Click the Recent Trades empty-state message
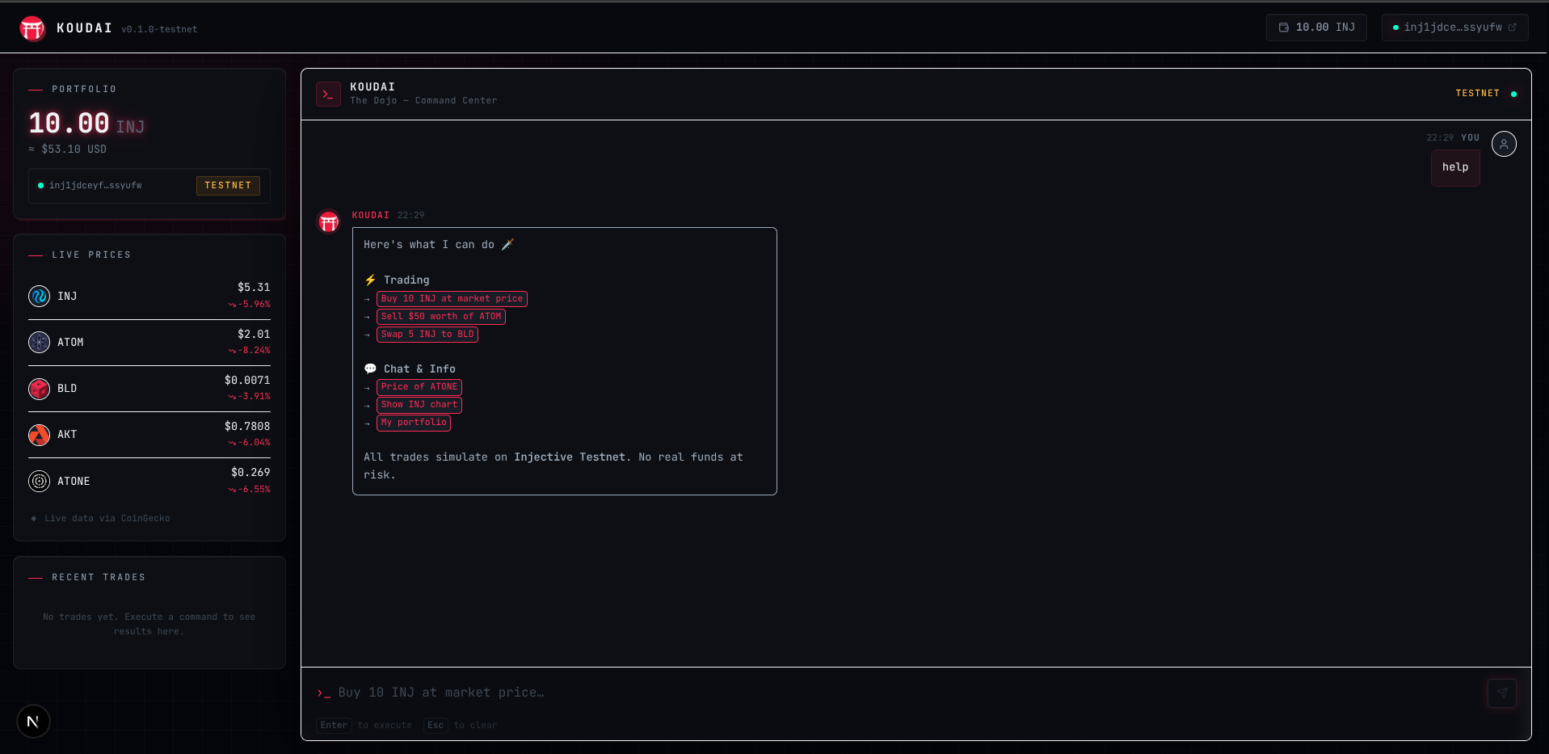Screen dimensions: 1549x754 point(149,625)
